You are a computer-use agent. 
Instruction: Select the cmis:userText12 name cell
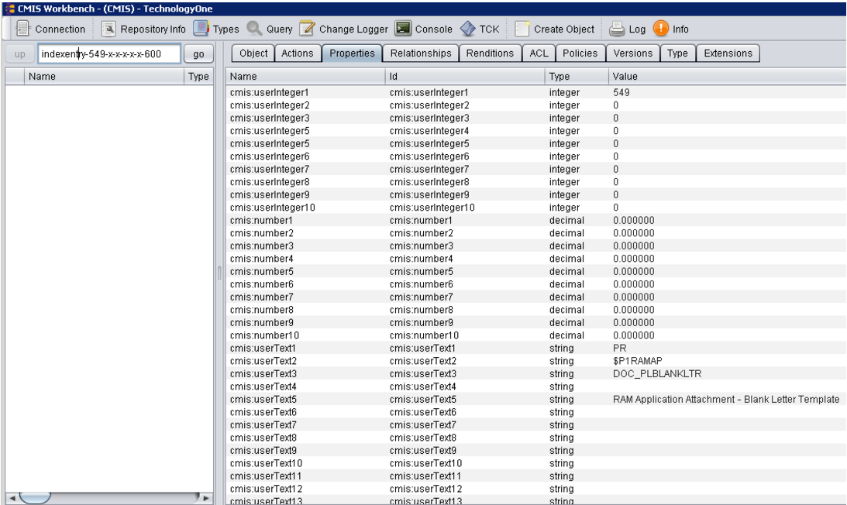266,489
